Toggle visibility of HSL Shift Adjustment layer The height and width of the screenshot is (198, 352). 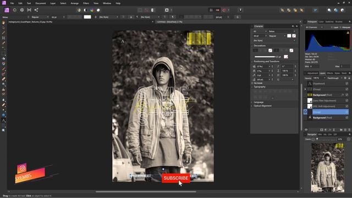pos(347,106)
